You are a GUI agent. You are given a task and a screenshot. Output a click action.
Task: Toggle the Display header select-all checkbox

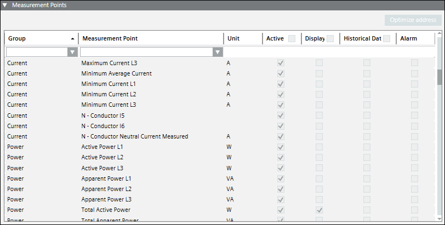click(330, 38)
